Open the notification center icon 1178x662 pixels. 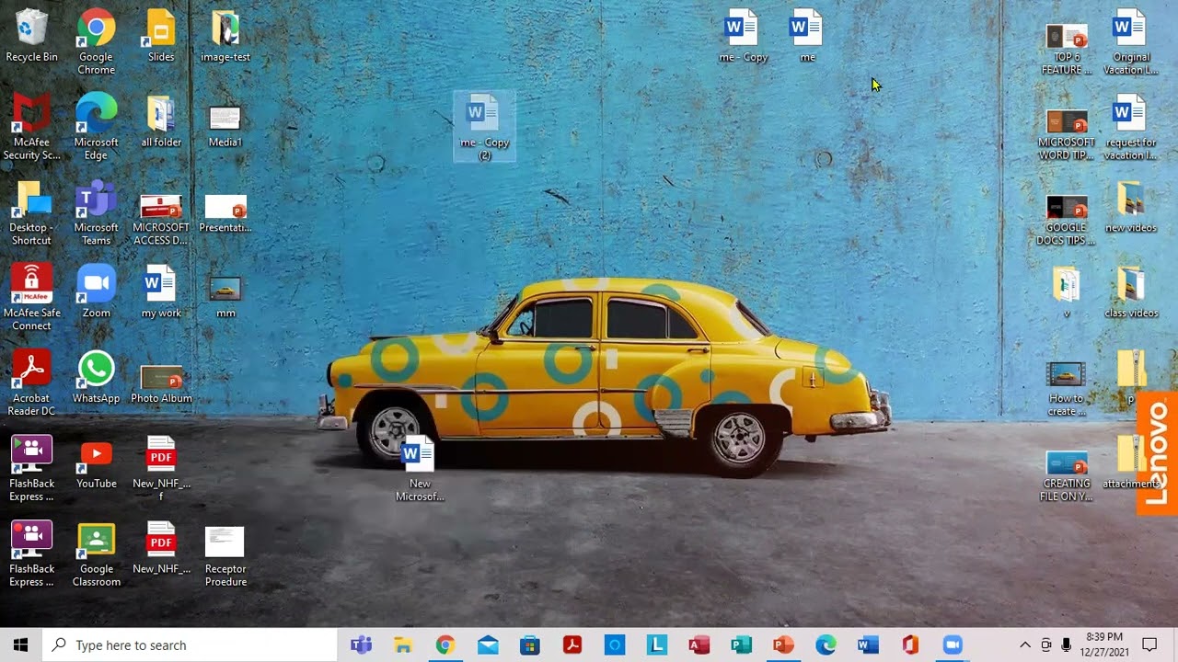click(x=1149, y=645)
